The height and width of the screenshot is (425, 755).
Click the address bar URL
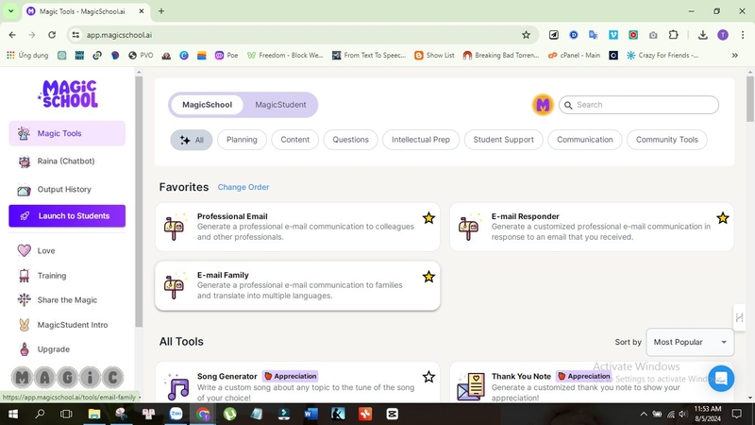(120, 35)
